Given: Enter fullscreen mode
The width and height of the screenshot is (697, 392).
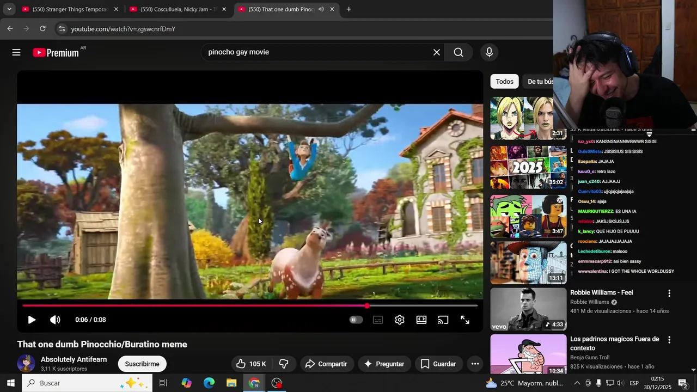Looking at the screenshot, I should point(465,320).
